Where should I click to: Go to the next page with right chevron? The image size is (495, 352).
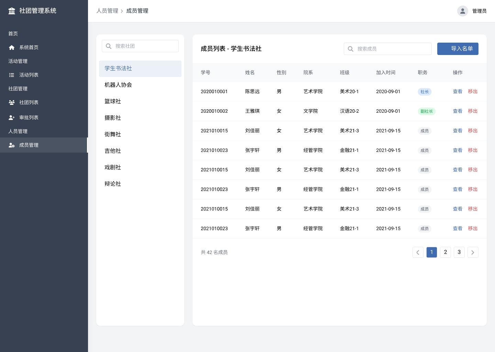(473, 252)
